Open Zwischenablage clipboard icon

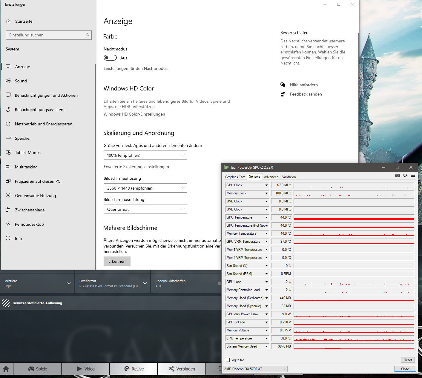pos(8,210)
